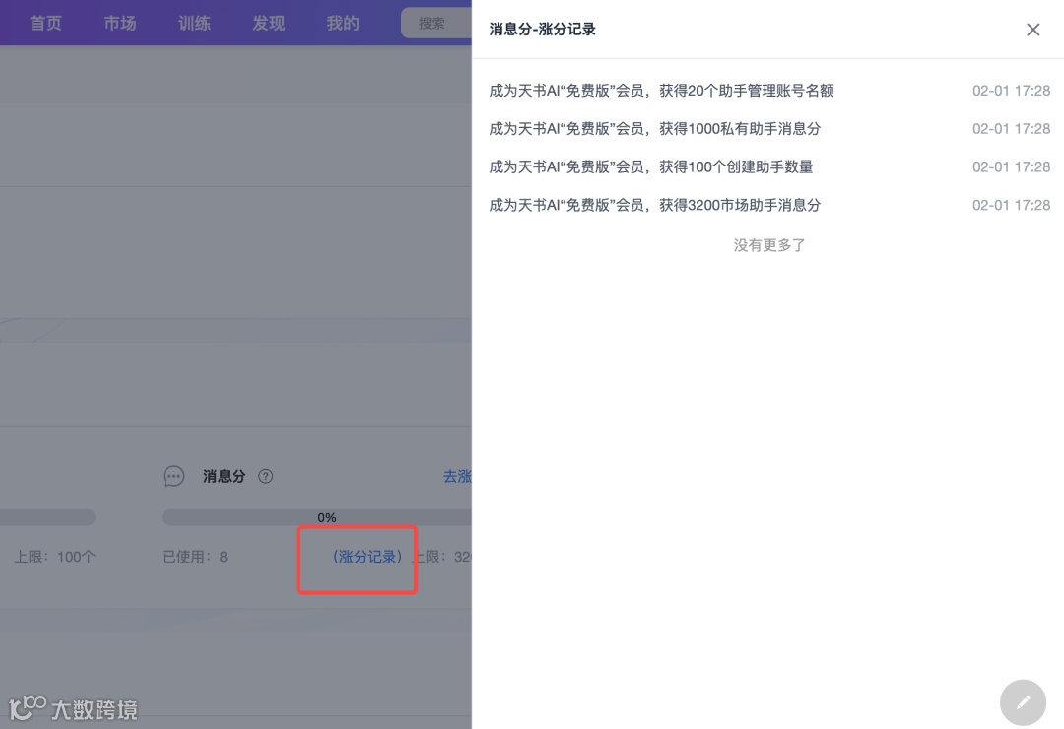The width and height of the screenshot is (1064, 729).
Task: Open the 训练 tab
Action: tap(194, 23)
